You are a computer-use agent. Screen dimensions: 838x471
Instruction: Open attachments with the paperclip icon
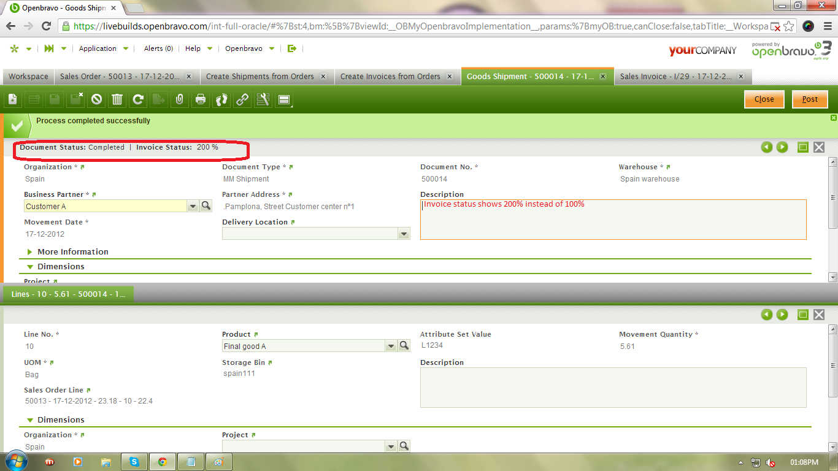[x=180, y=99]
